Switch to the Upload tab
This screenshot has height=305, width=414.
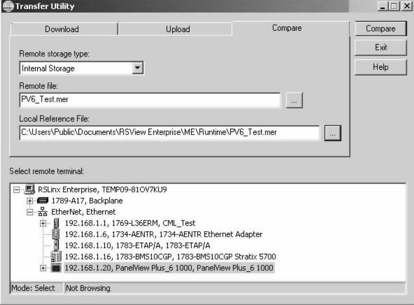point(175,29)
